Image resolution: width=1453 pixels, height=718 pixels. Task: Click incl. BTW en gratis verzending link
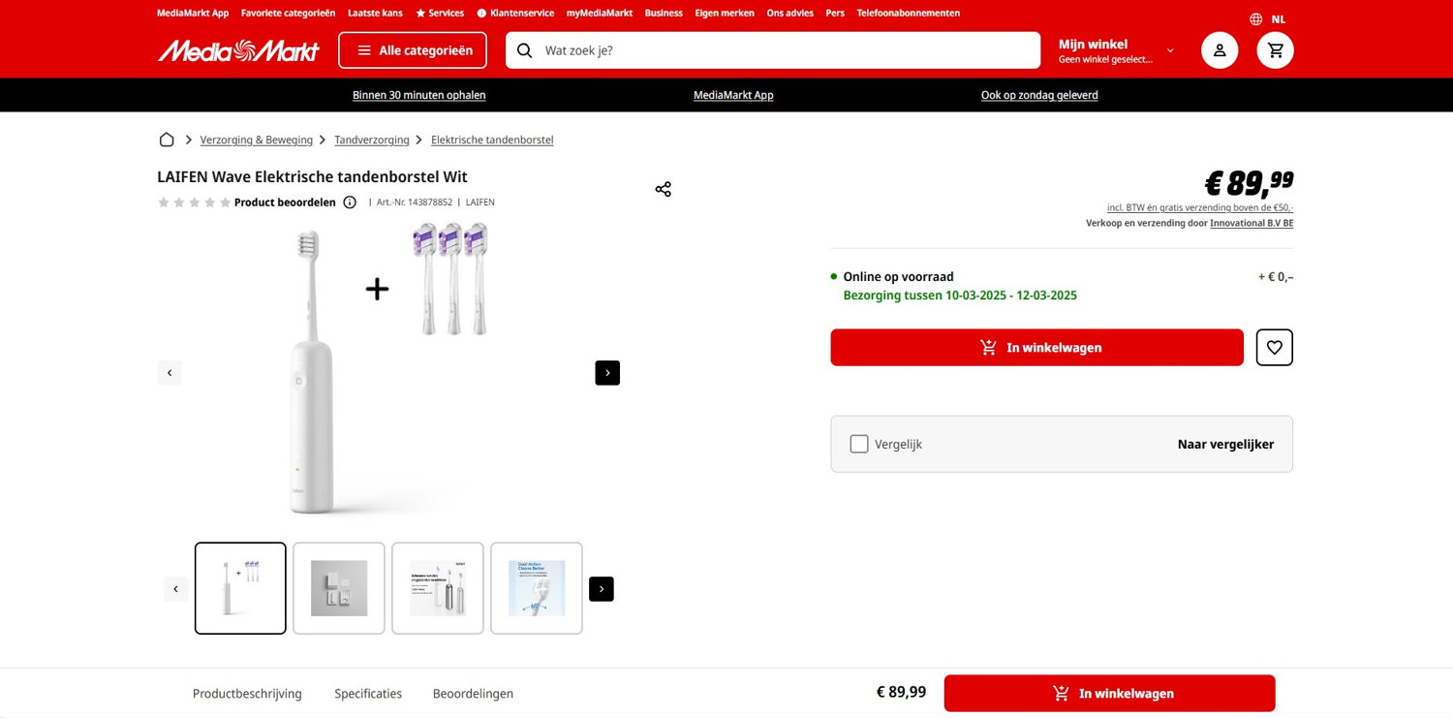(1200, 207)
